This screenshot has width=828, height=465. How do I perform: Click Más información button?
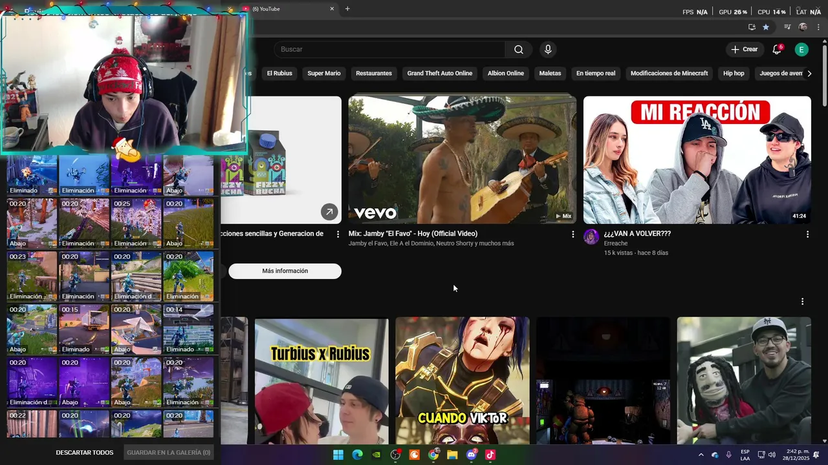tap(285, 271)
